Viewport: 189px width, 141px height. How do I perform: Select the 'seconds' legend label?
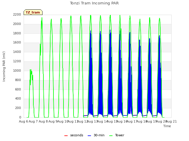tap(77, 135)
